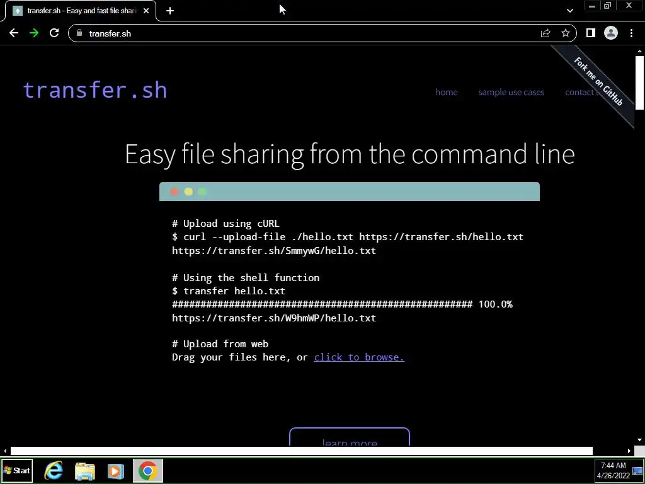Open the Windows Start menu

pyautogui.click(x=17, y=471)
